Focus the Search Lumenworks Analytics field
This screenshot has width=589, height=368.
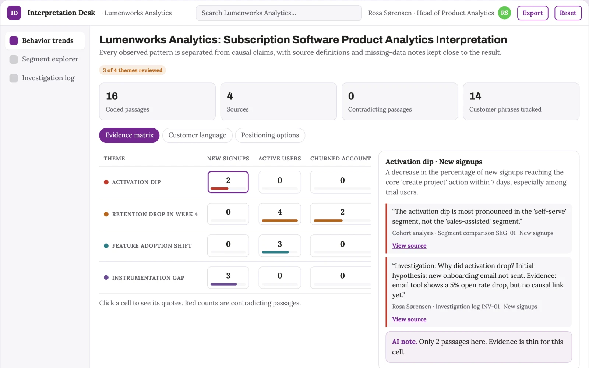coord(279,13)
